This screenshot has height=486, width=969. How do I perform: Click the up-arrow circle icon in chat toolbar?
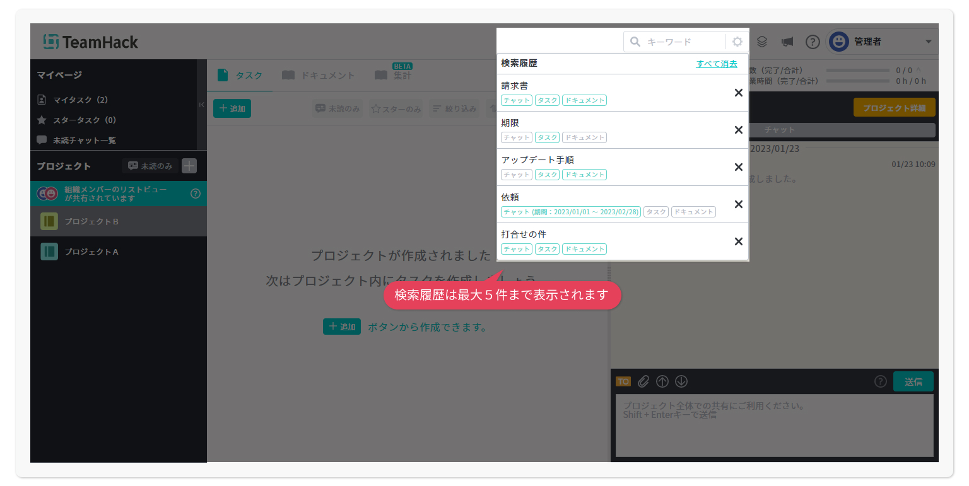point(662,381)
